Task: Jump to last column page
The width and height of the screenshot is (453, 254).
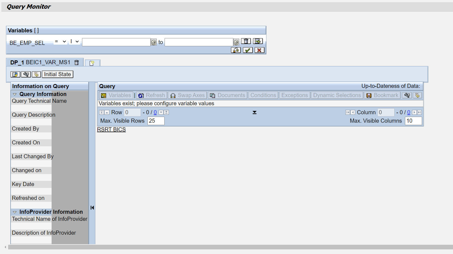Action: point(419,112)
